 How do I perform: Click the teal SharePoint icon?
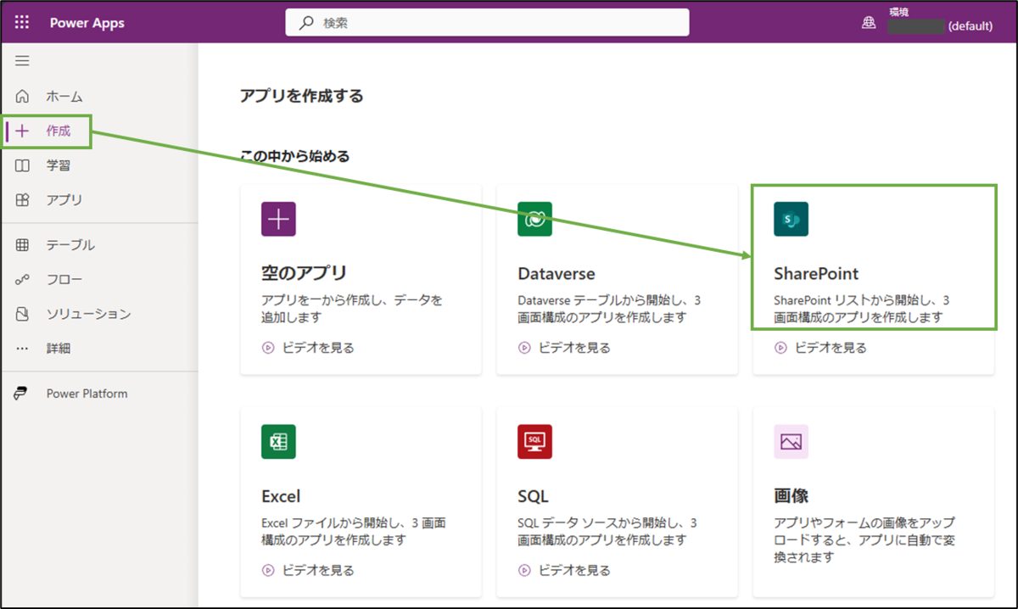[791, 219]
